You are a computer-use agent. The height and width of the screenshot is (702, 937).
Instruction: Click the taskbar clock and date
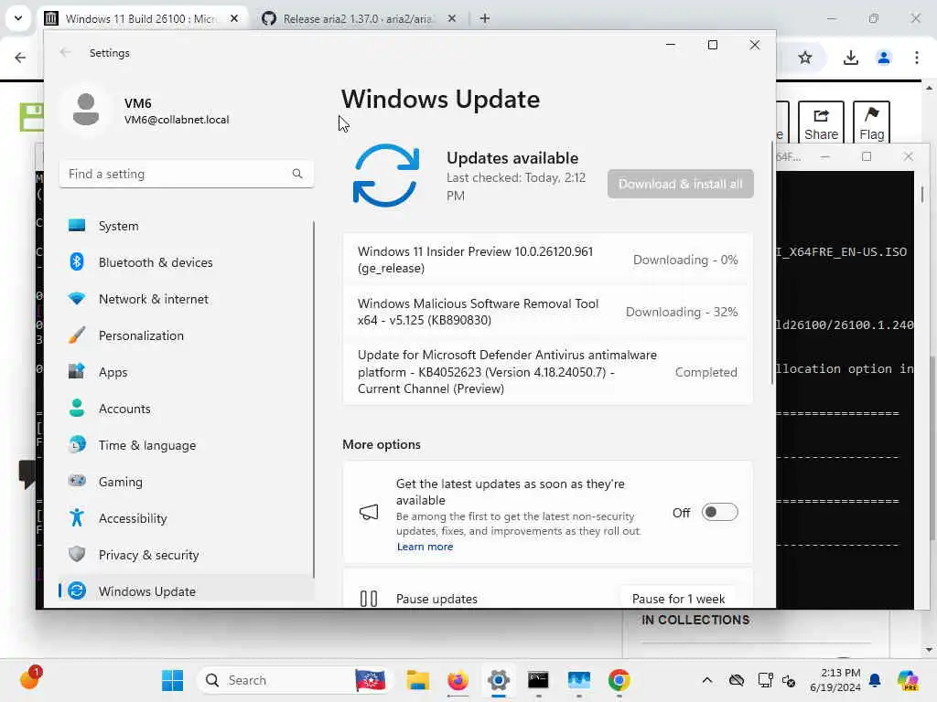(835, 680)
